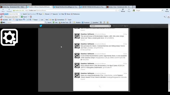Click the green Search button beside the combo box
The width and height of the screenshot is (170, 95).
point(24,17)
